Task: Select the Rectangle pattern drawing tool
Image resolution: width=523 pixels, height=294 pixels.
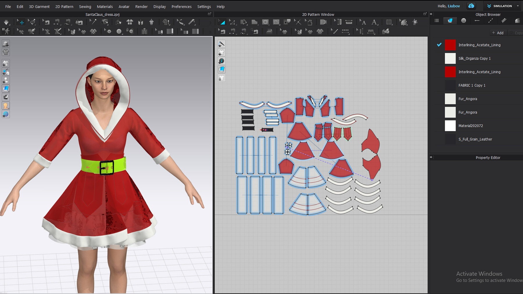Action: (x=255, y=22)
